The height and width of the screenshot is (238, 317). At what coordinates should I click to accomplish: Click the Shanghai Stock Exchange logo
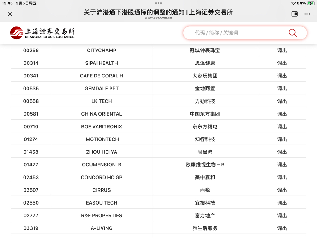tap(42, 33)
